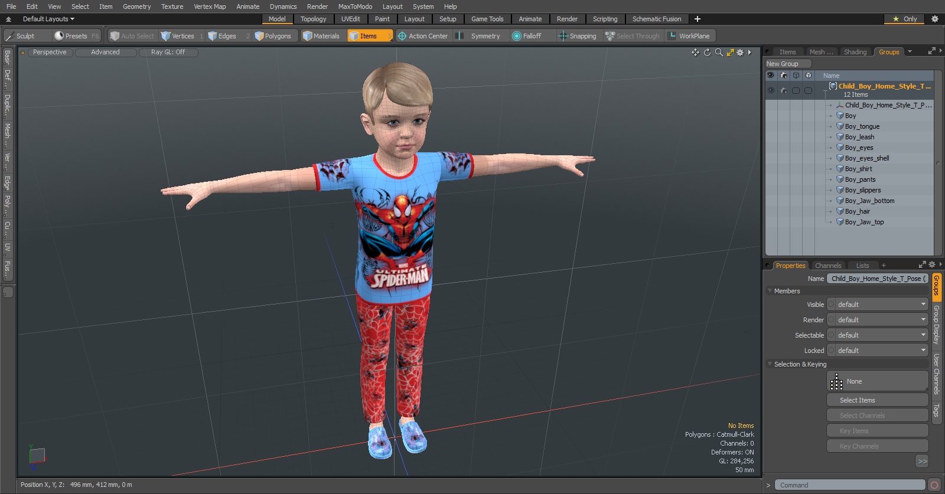Switch to Shading tab in right panel

click(x=855, y=52)
